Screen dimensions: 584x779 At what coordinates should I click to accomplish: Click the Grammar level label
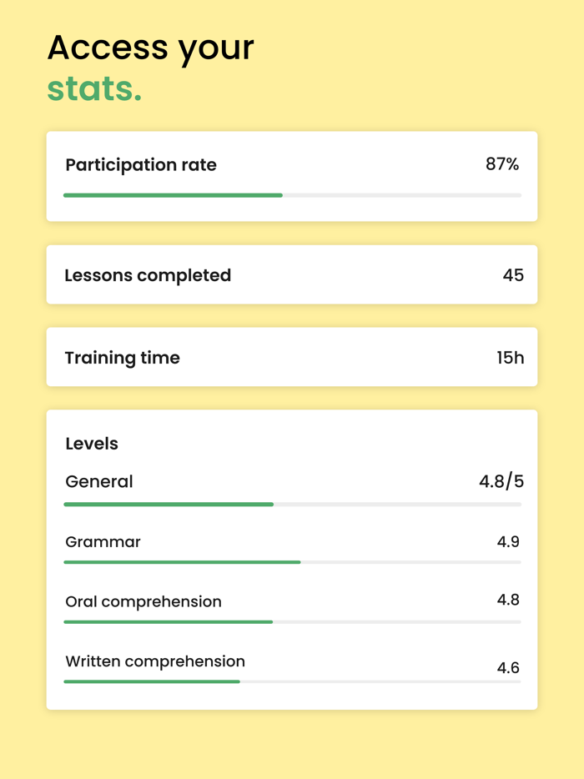(103, 542)
